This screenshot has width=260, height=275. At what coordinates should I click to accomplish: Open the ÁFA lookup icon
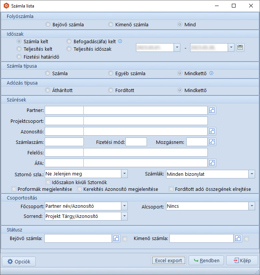[x=212, y=163]
